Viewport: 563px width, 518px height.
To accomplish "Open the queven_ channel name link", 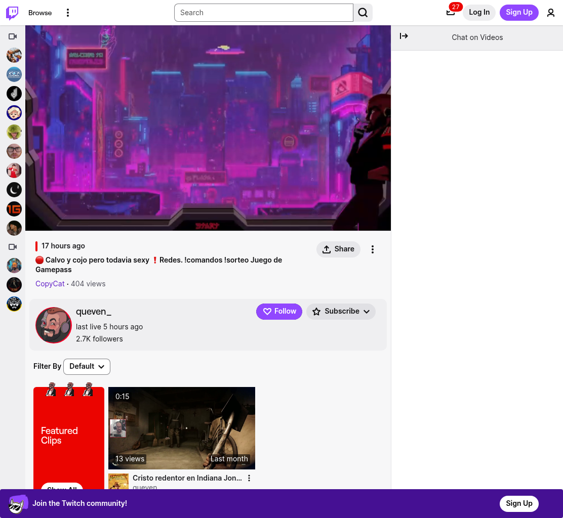I will tap(93, 312).
